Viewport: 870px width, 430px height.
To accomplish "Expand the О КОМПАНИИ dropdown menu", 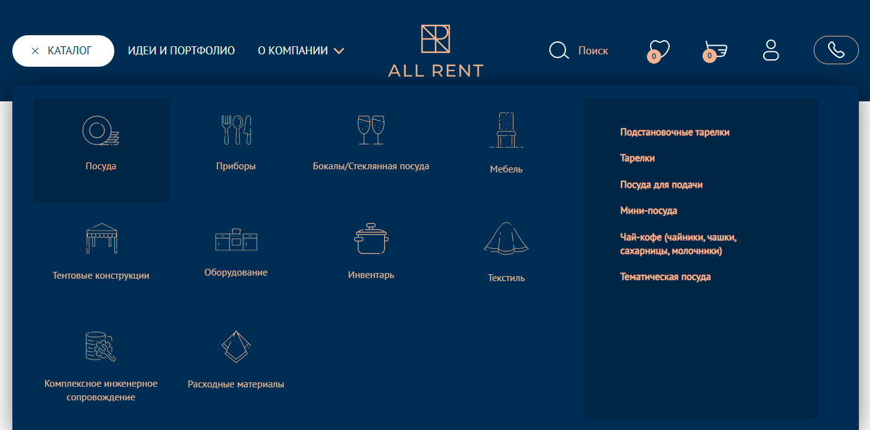I will coord(301,51).
